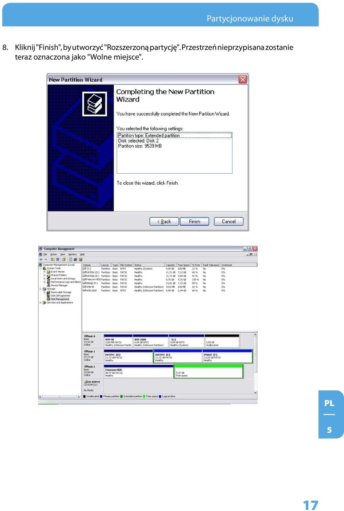The image size is (344, 511).
Task: Click the Services and Applications icon
Action: [x=44, y=303]
